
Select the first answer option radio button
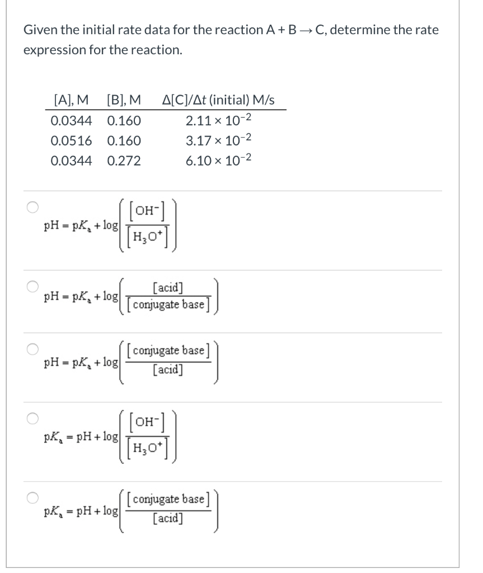(33, 206)
